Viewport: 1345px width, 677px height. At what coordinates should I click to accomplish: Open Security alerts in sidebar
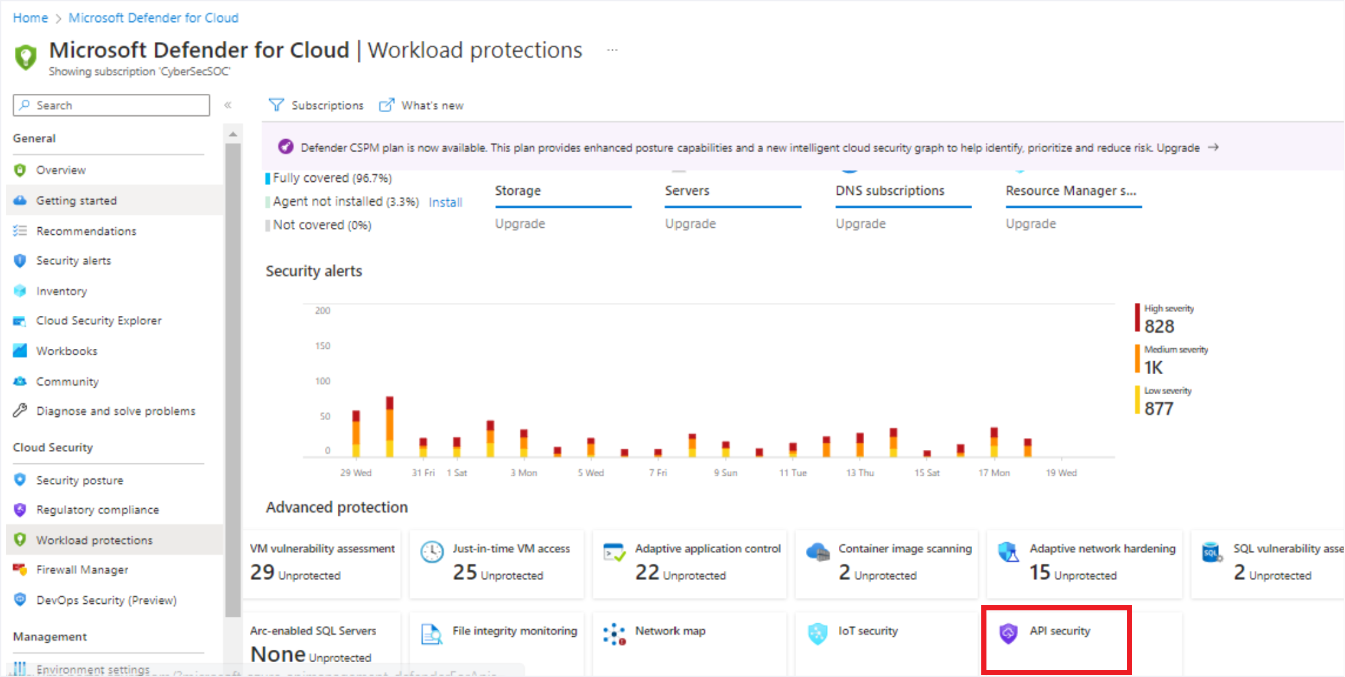point(73,261)
